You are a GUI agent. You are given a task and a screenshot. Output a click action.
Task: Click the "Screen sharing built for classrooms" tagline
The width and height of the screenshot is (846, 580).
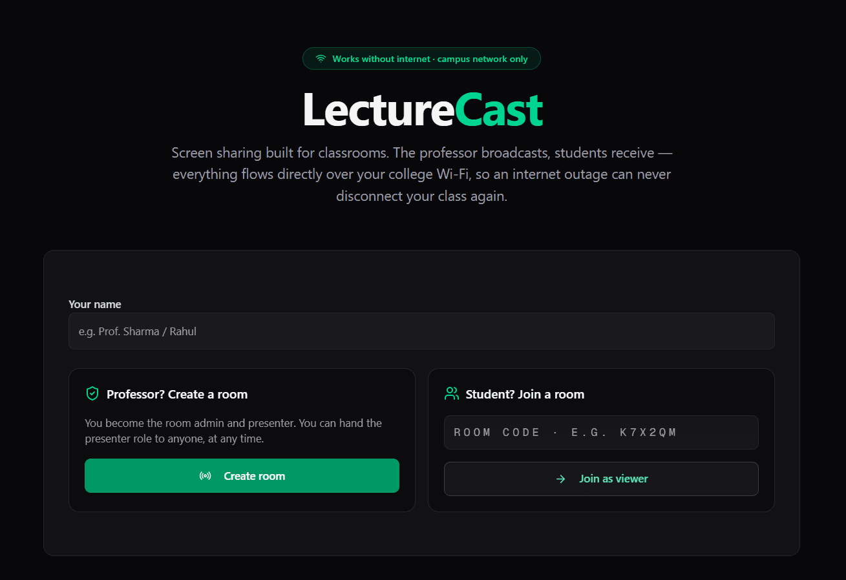tap(422, 174)
